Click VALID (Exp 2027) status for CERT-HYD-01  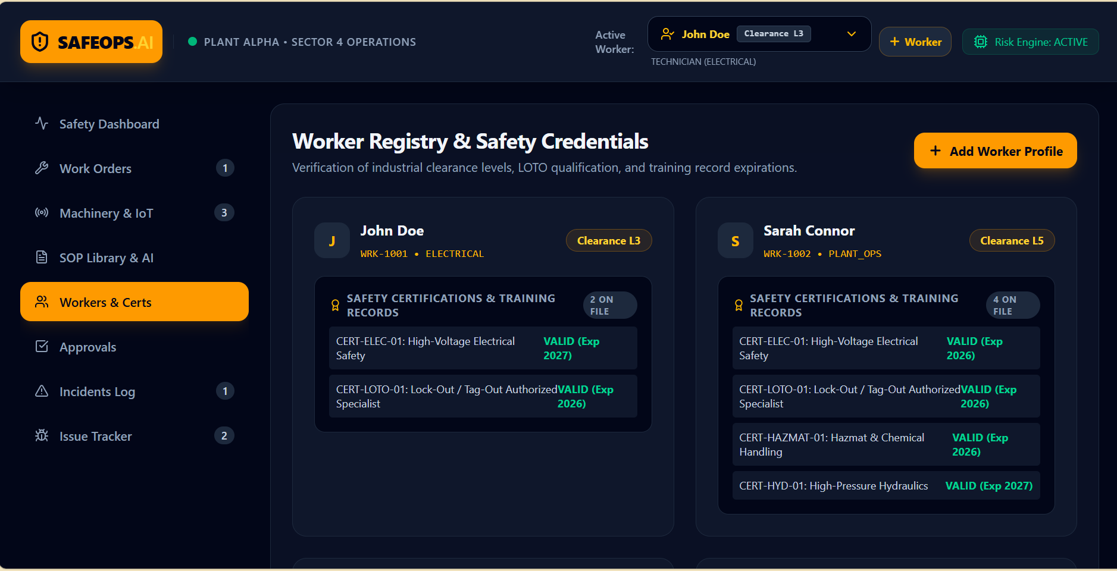click(x=989, y=486)
